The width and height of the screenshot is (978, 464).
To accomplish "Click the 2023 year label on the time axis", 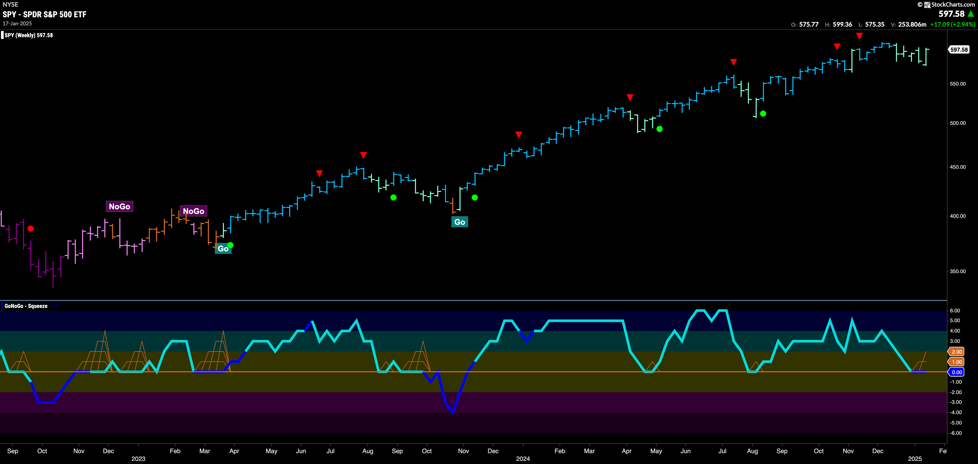I will [138, 459].
